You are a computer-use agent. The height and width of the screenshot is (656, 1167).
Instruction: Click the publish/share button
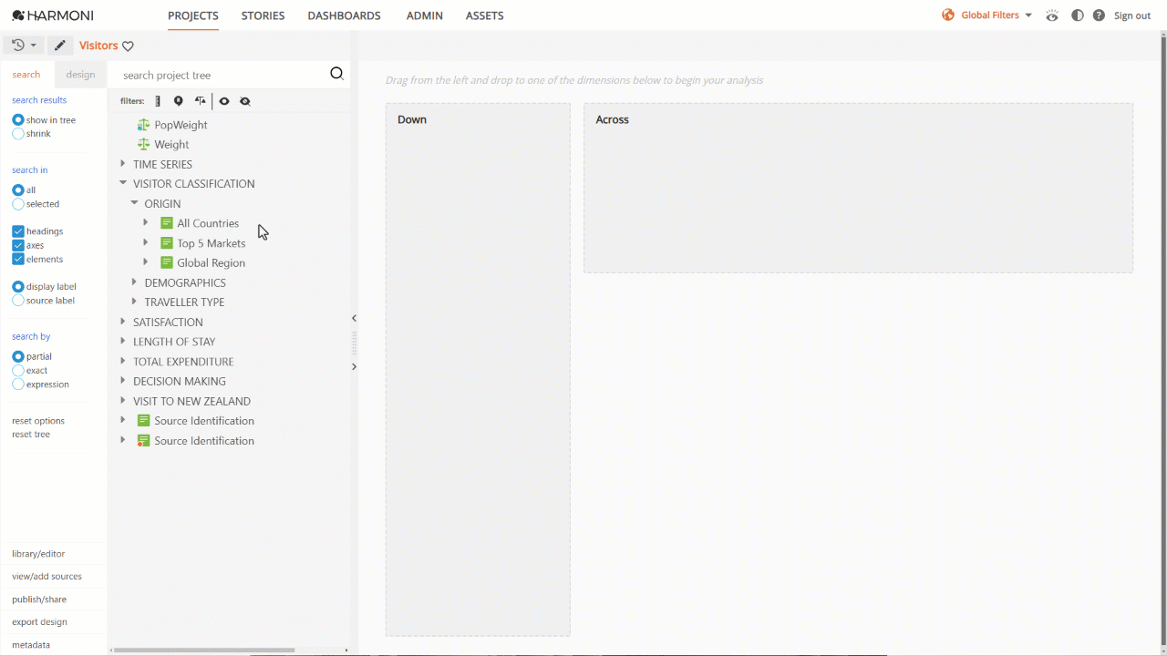tap(39, 600)
